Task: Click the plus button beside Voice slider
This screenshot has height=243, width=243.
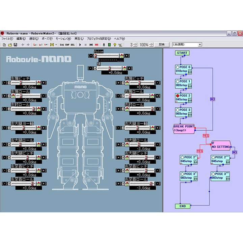Action: [x=126, y=55]
